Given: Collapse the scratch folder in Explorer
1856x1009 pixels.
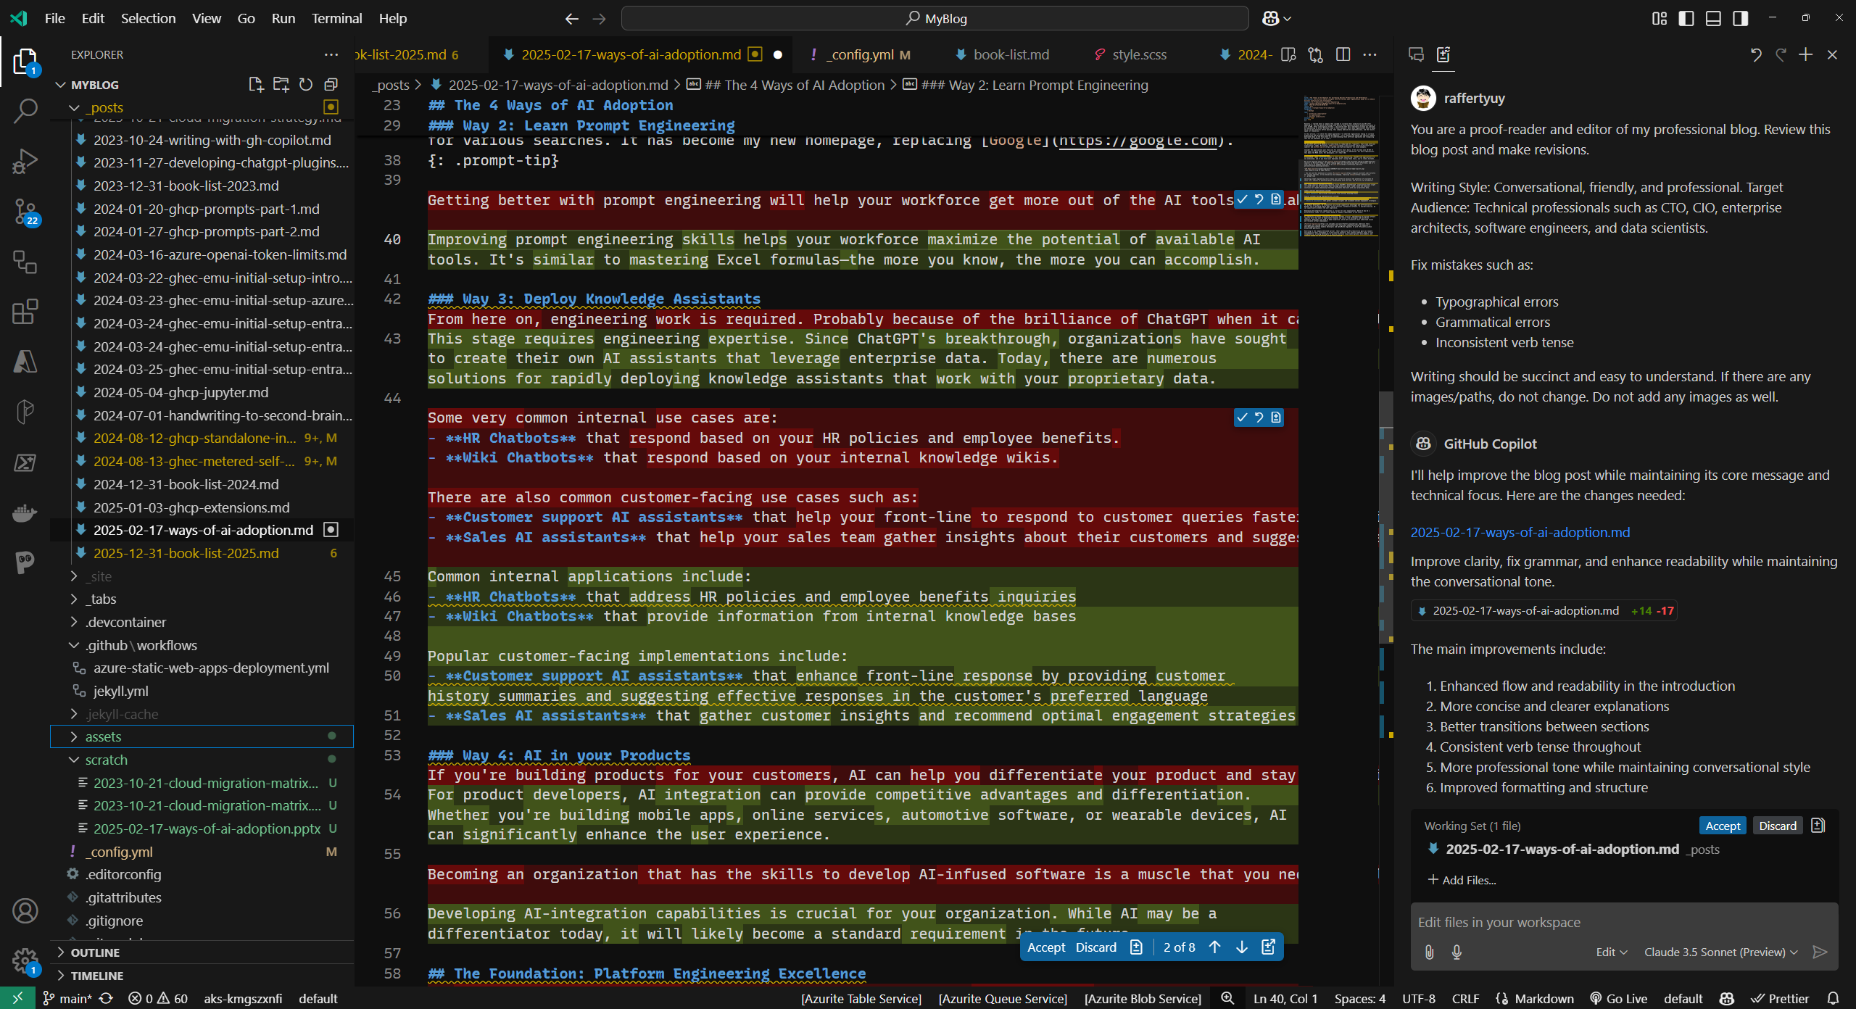Looking at the screenshot, I should tap(106, 760).
